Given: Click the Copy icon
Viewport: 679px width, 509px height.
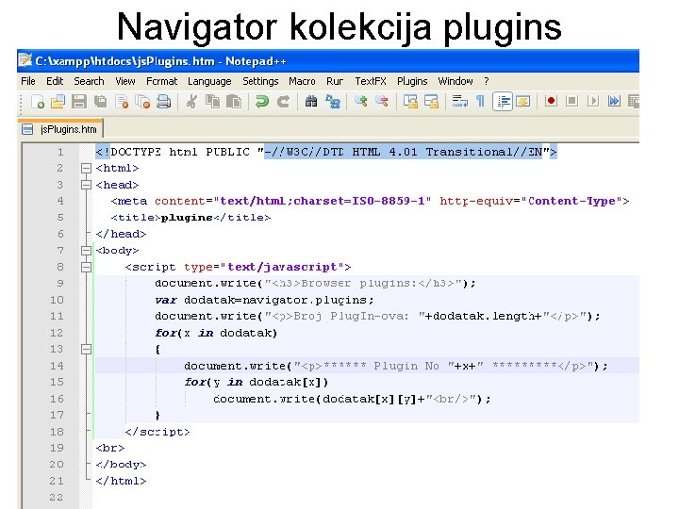Looking at the screenshot, I should coord(212,102).
